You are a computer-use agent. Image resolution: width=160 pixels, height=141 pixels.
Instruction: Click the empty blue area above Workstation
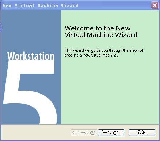[x=31, y=30]
